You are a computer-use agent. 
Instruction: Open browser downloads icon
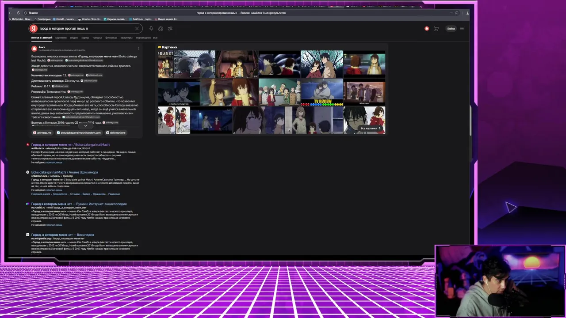click(x=467, y=13)
